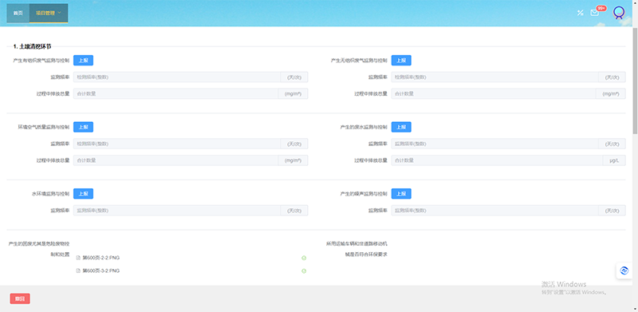Expand the 项目管理 dropdown menu
This screenshot has width=638, height=312.
tap(49, 13)
